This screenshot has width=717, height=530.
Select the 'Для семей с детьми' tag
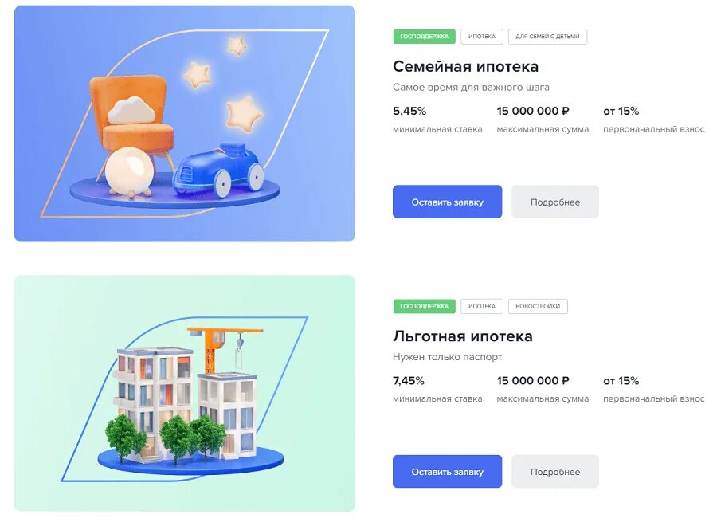[x=547, y=37]
